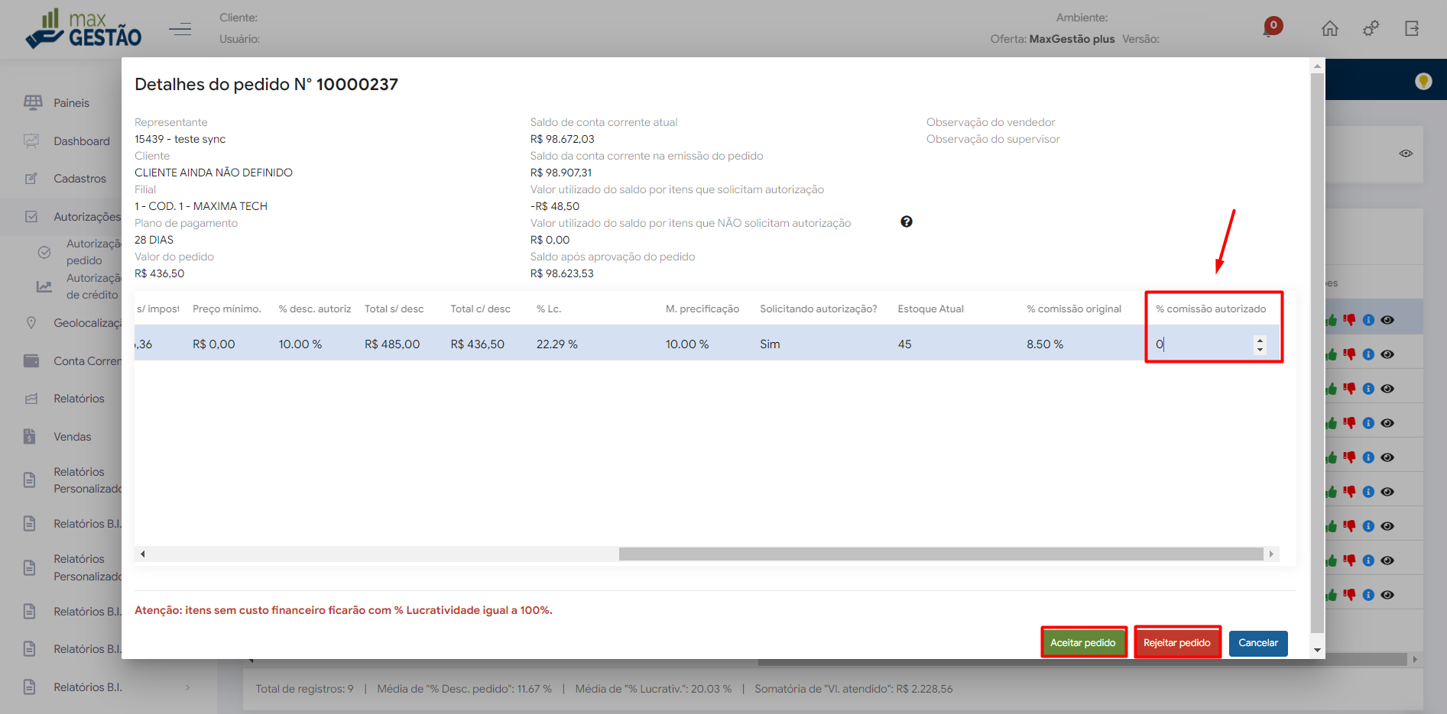The image size is (1447, 714).
Task: Click the % desc. autoriz column header
Action: (x=315, y=309)
